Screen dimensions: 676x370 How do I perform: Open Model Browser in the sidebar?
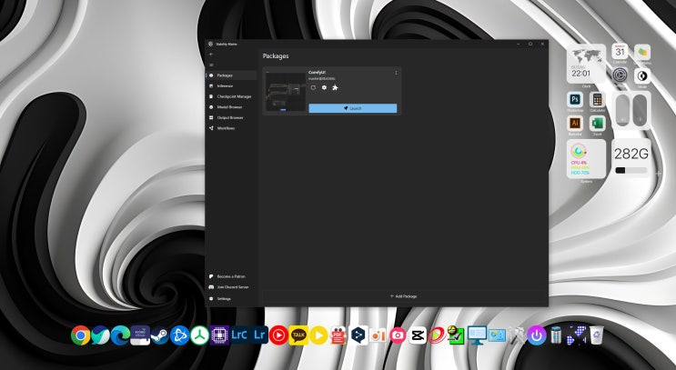point(232,107)
